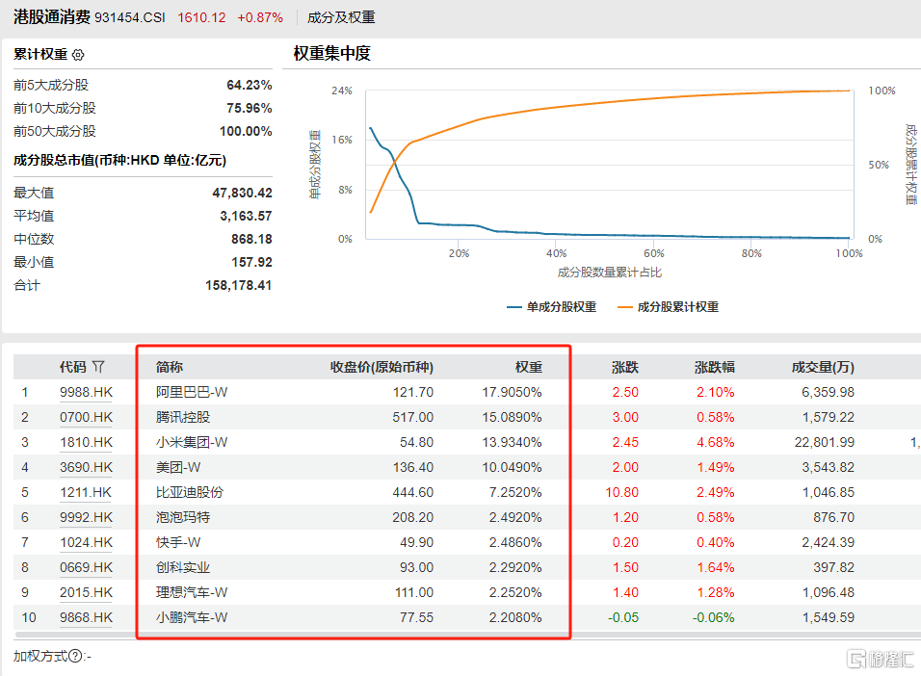
Task: Sort by the 成交量(万) column header
Action: point(823,367)
